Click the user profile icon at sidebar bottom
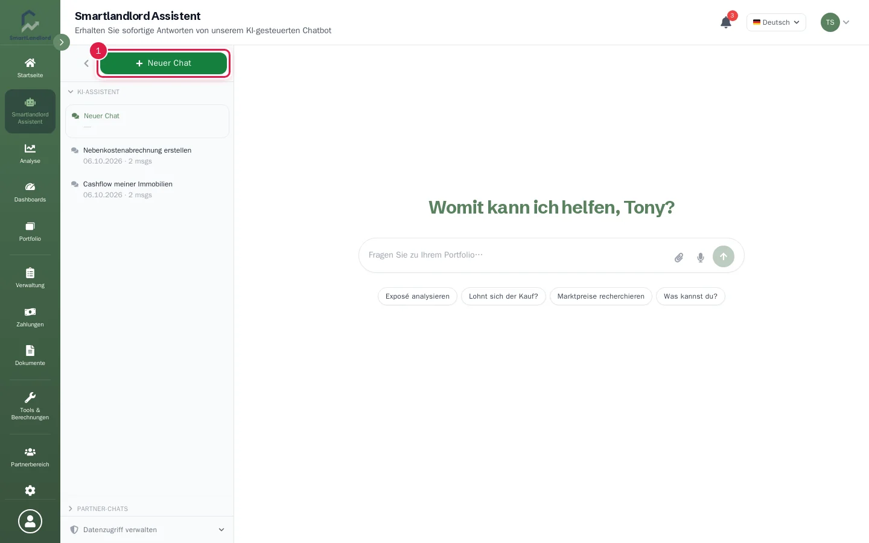This screenshot has height=543, width=869. coord(30,521)
